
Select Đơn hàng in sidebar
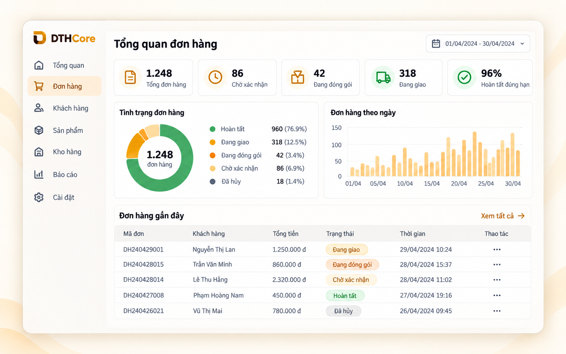(x=65, y=86)
